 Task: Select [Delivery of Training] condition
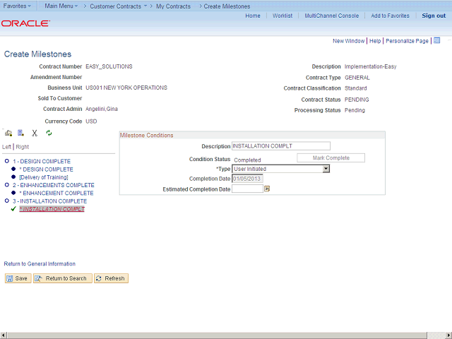(44, 177)
